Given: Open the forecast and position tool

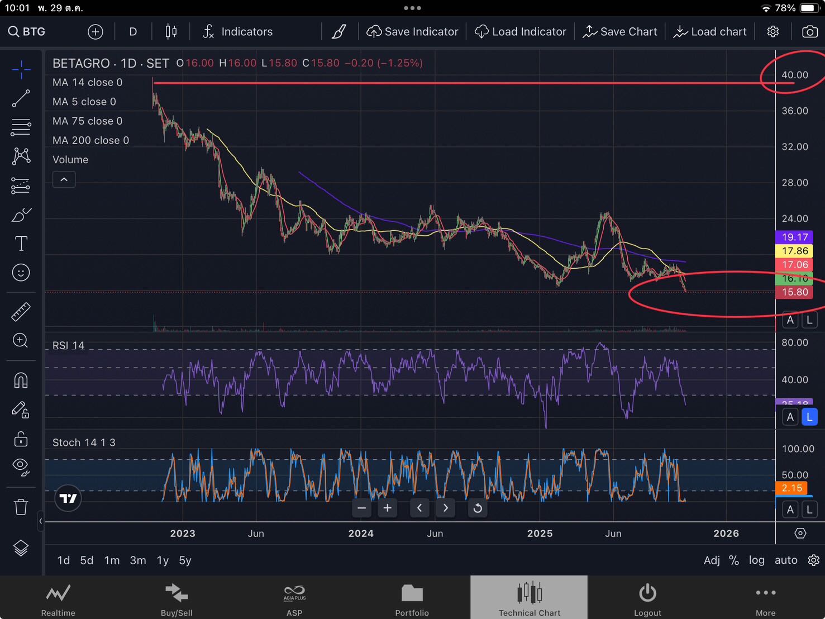Looking at the screenshot, I should point(21,185).
